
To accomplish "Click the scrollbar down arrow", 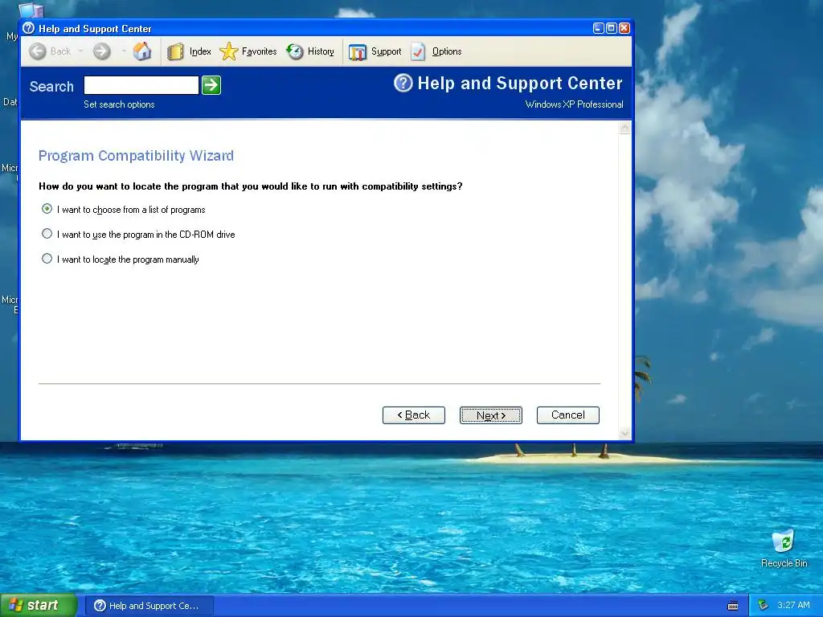I will pos(624,433).
